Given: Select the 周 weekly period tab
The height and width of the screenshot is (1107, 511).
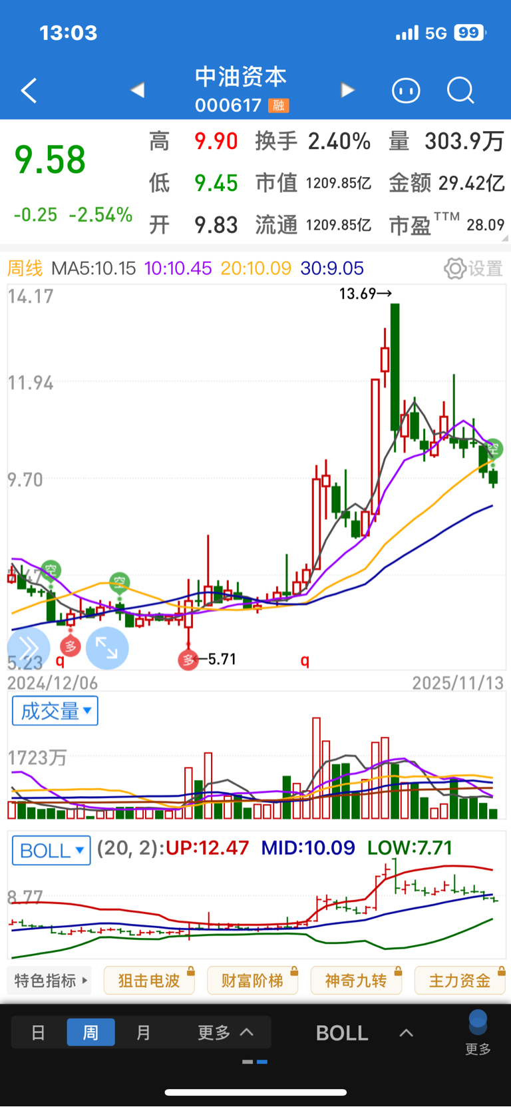Looking at the screenshot, I should pos(90,1032).
